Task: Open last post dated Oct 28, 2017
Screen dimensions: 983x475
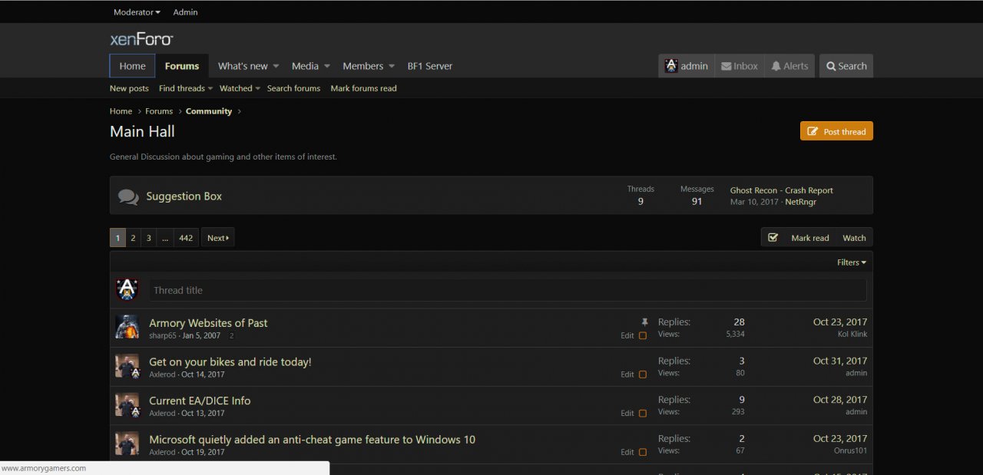Action: tap(840, 400)
